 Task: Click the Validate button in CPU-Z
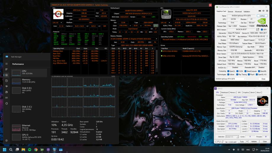tap(253, 141)
